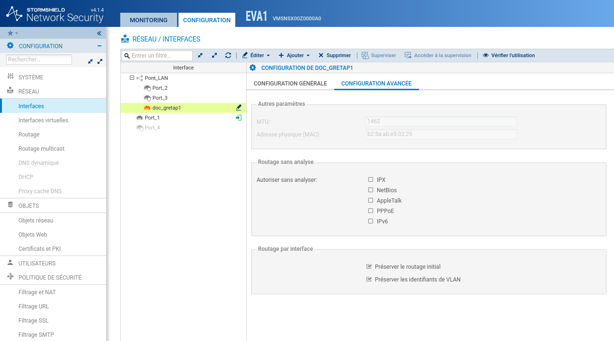Open Filtrage et NAT in sidebar
Image resolution: width=614 pixels, height=341 pixels.
(37, 292)
